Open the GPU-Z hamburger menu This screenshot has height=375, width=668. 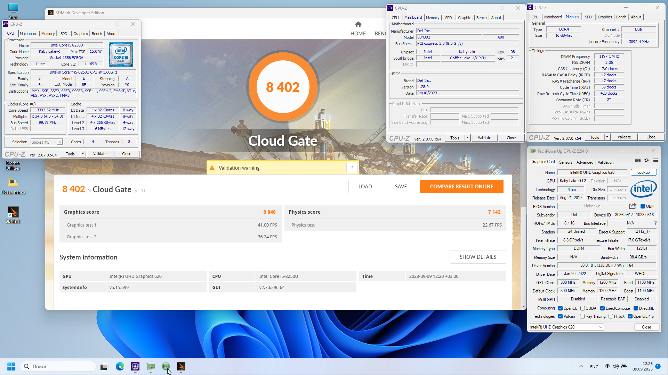655,161
